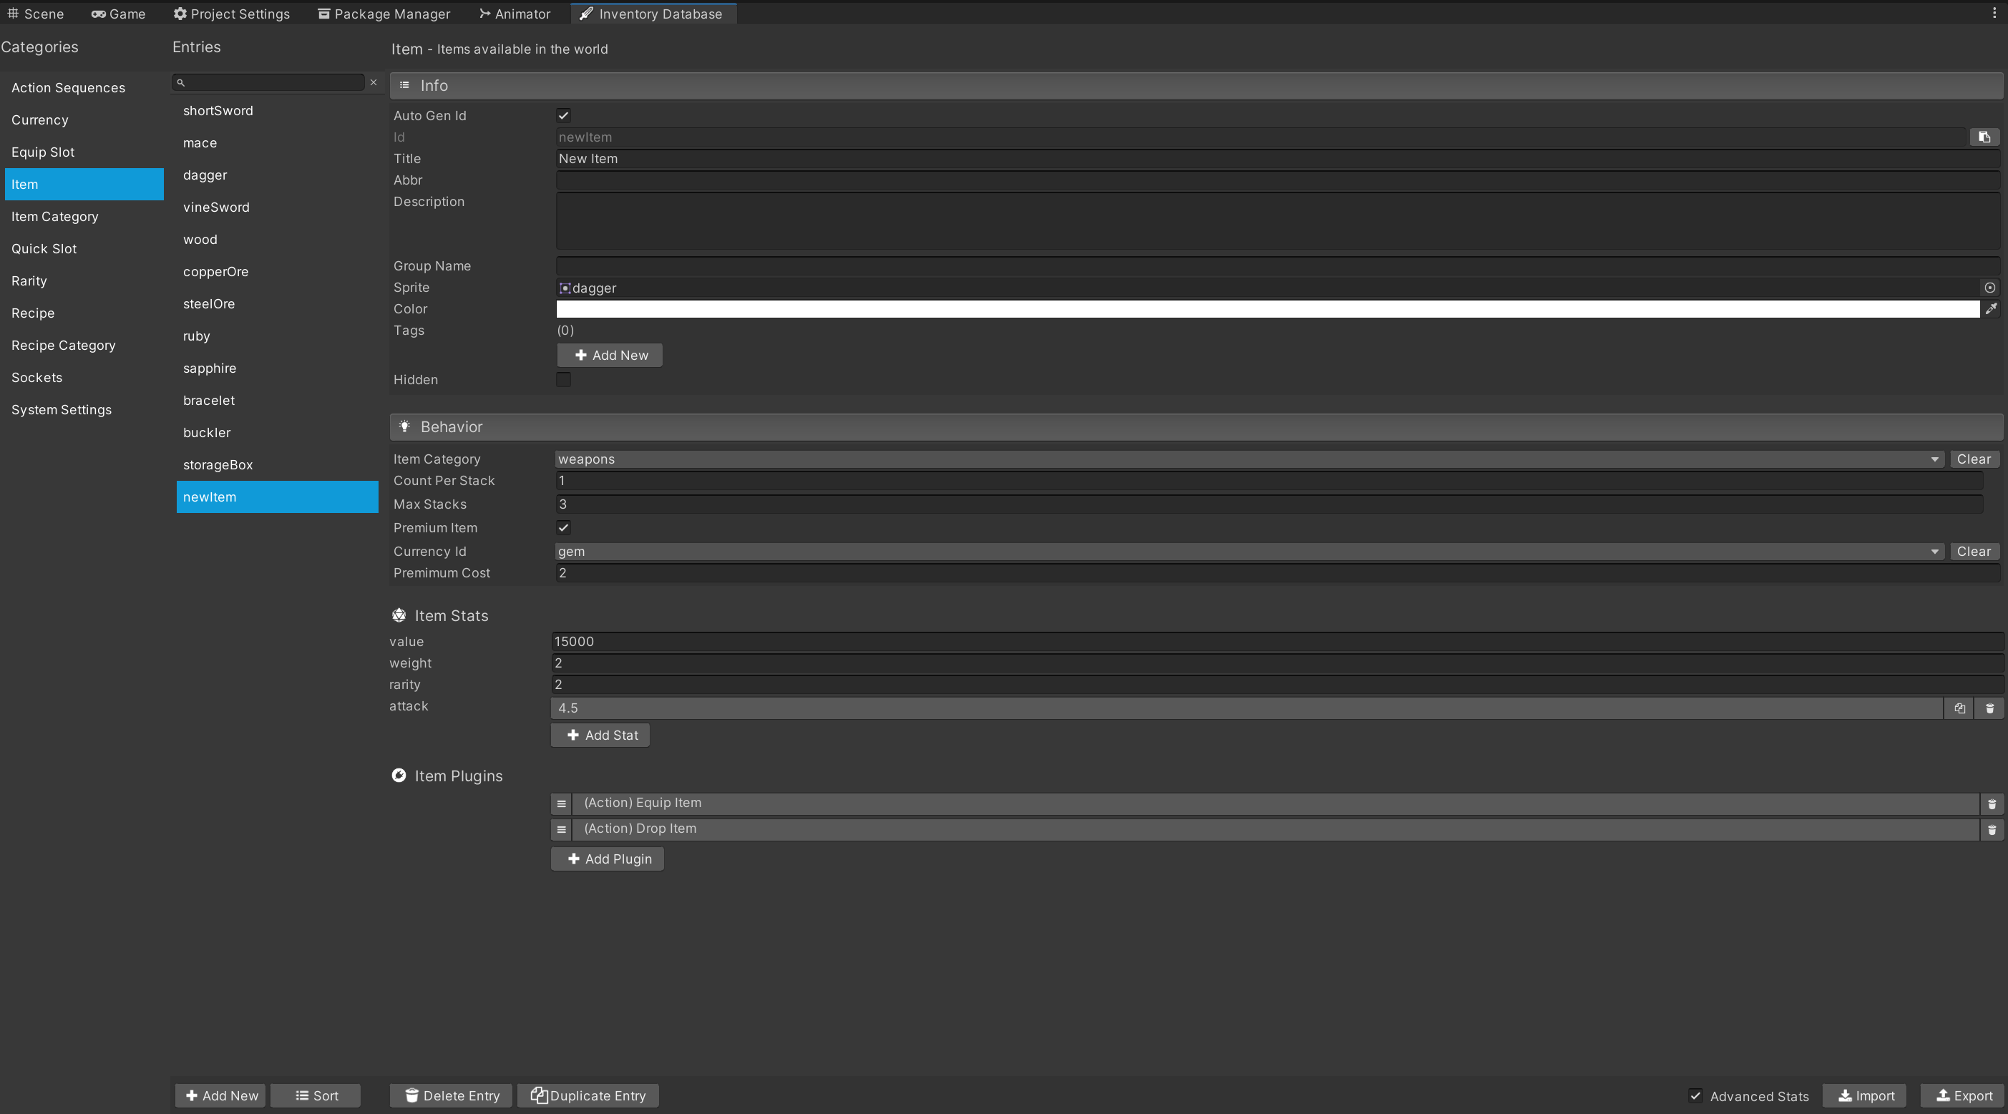Open the Sprite object picker circle icon
Image resolution: width=2008 pixels, height=1114 pixels.
pos(1989,288)
